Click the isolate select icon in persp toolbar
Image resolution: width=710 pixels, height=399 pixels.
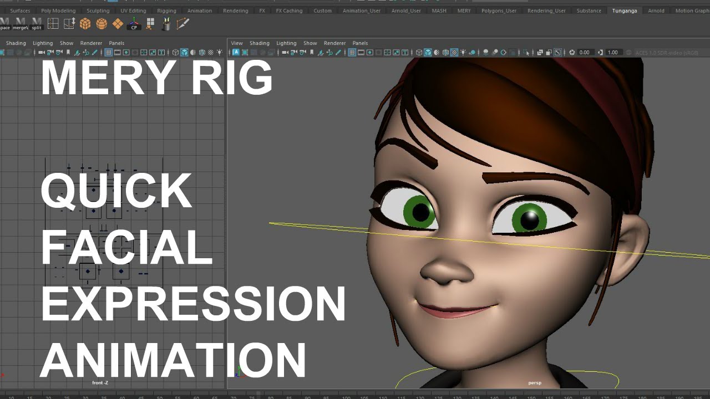coord(526,53)
